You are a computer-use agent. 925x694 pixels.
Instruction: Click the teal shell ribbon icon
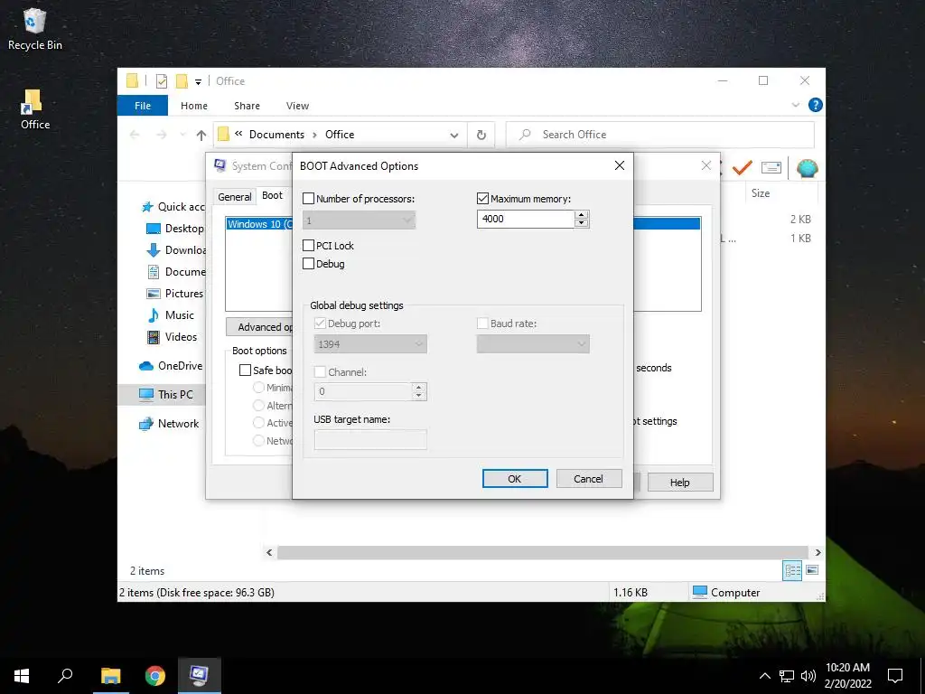tap(807, 168)
